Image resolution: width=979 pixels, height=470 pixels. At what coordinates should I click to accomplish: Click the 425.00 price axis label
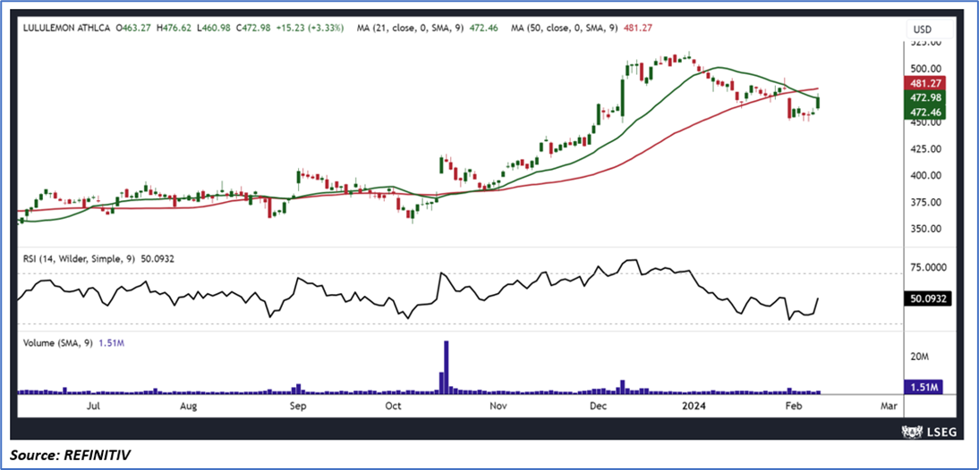925,149
